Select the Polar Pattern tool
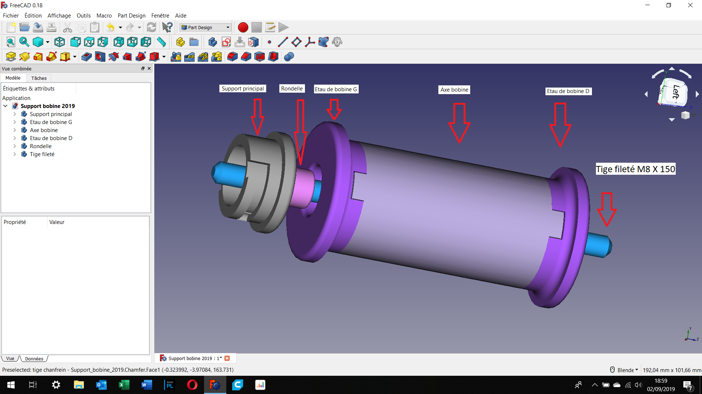 click(203, 57)
